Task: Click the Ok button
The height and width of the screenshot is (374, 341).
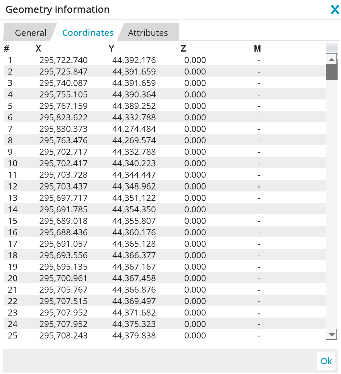Action: coord(326,361)
